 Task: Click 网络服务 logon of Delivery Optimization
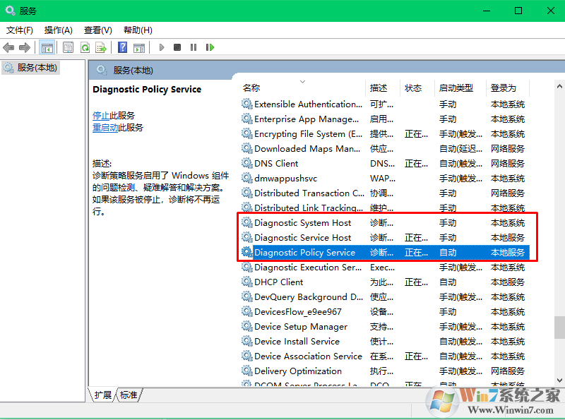click(507, 371)
